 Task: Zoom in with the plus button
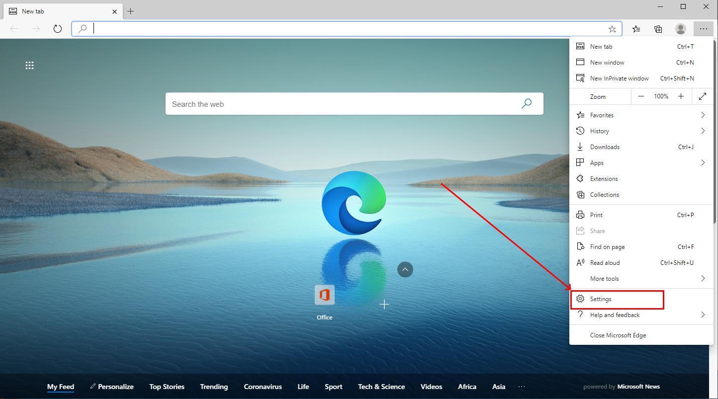(681, 96)
